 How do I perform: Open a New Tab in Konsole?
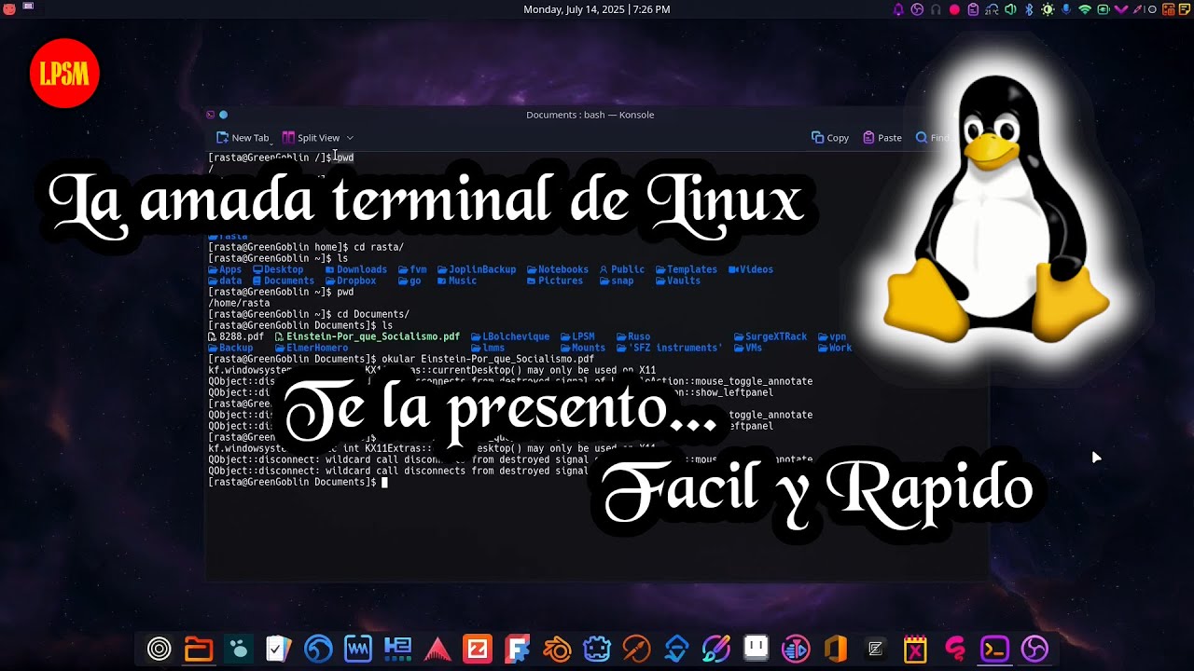[242, 138]
